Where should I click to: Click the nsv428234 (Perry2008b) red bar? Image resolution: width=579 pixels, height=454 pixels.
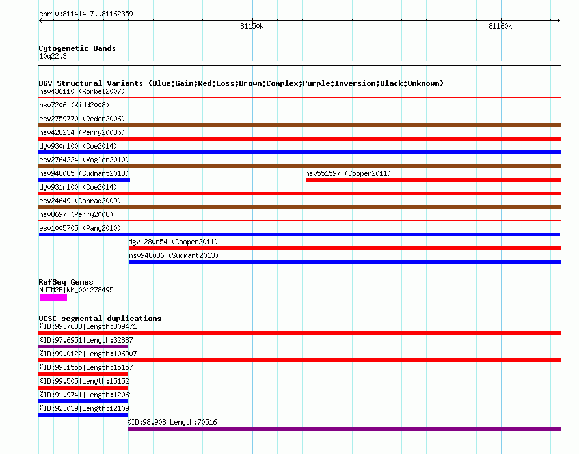point(299,139)
